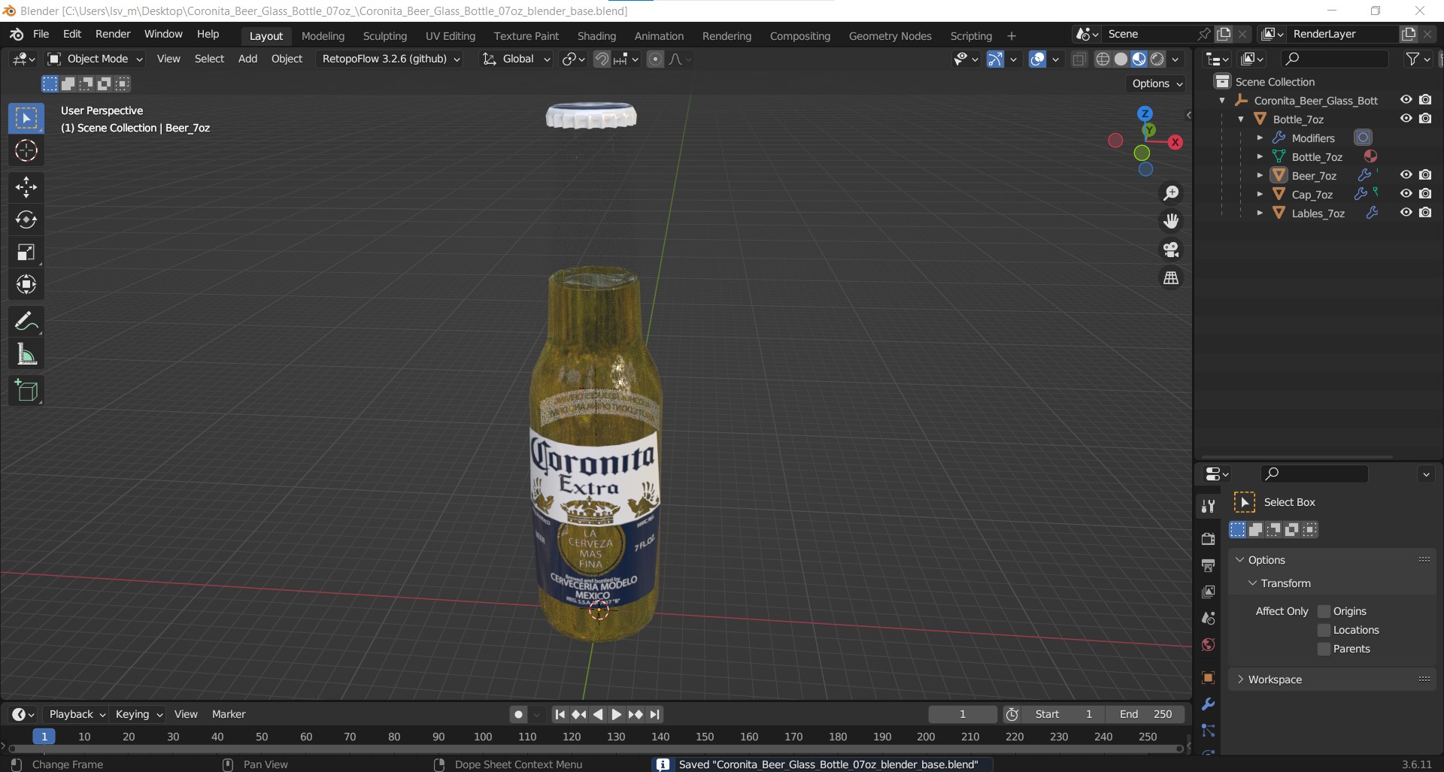Open the viewport Options dropdown
1444x772 pixels.
(x=1157, y=83)
